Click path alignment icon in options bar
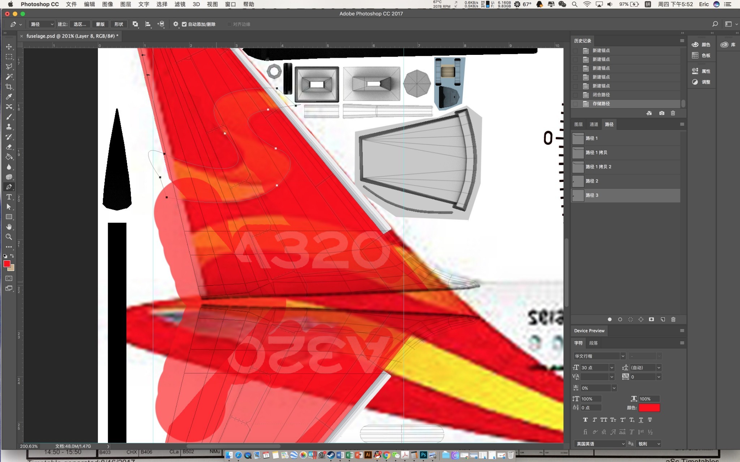Viewport: 740px width, 462px height. pos(148,24)
